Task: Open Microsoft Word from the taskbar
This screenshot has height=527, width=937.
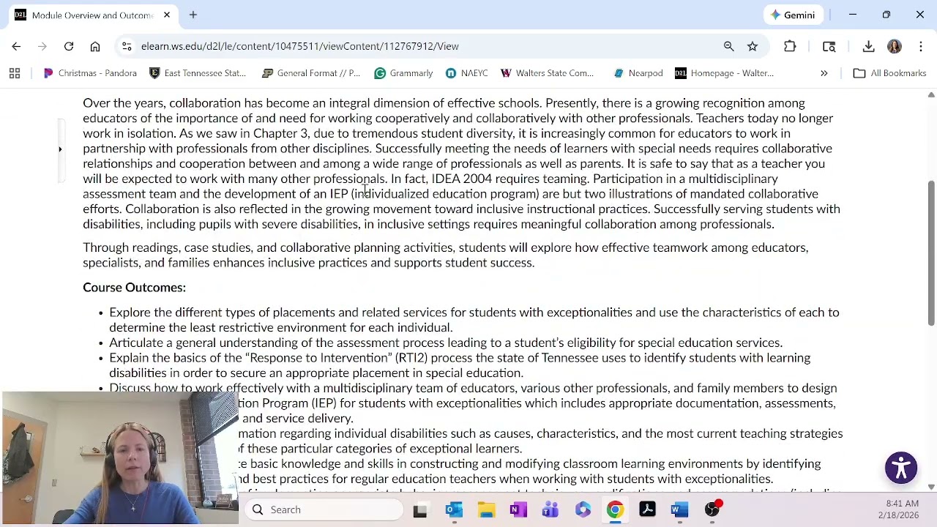Action: [679, 509]
